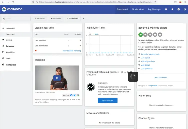This screenshot has height=129, width=188.
Task: Expand the Marketplace sidebar section
Action: click(x=11, y=65)
